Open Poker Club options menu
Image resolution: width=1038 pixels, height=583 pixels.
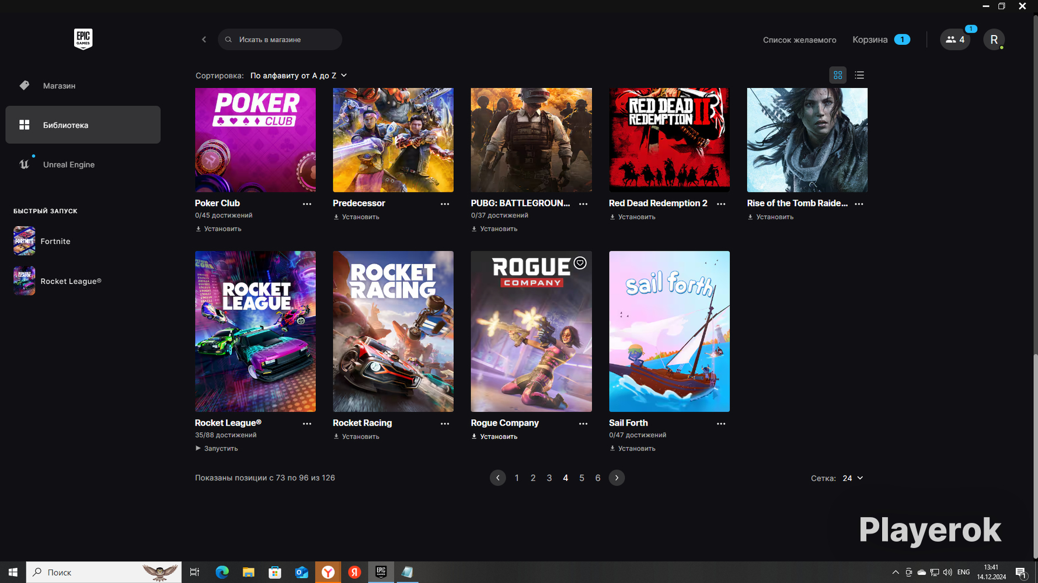pyautogui.click(x=307, y=204)
